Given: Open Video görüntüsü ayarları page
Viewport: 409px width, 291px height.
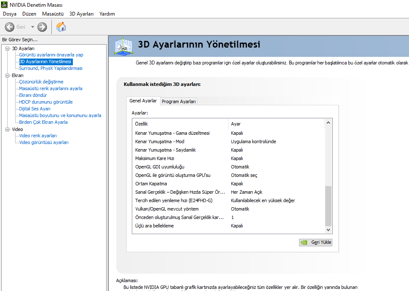Looking at the screenshot, I should coord(44,142).
